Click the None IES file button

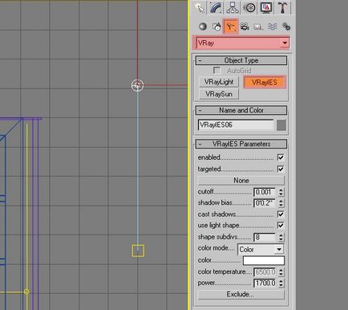(x=241, y=181)
